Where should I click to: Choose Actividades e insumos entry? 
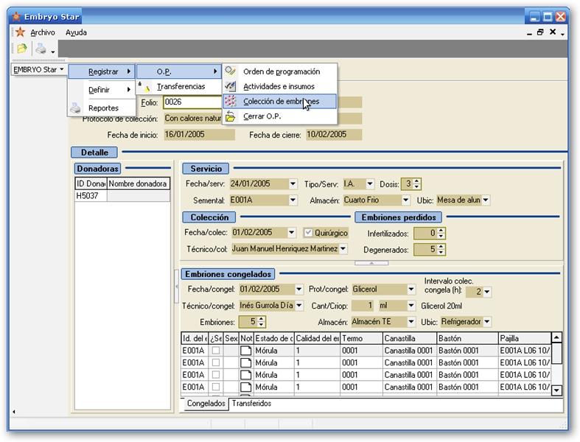point(279,86)
